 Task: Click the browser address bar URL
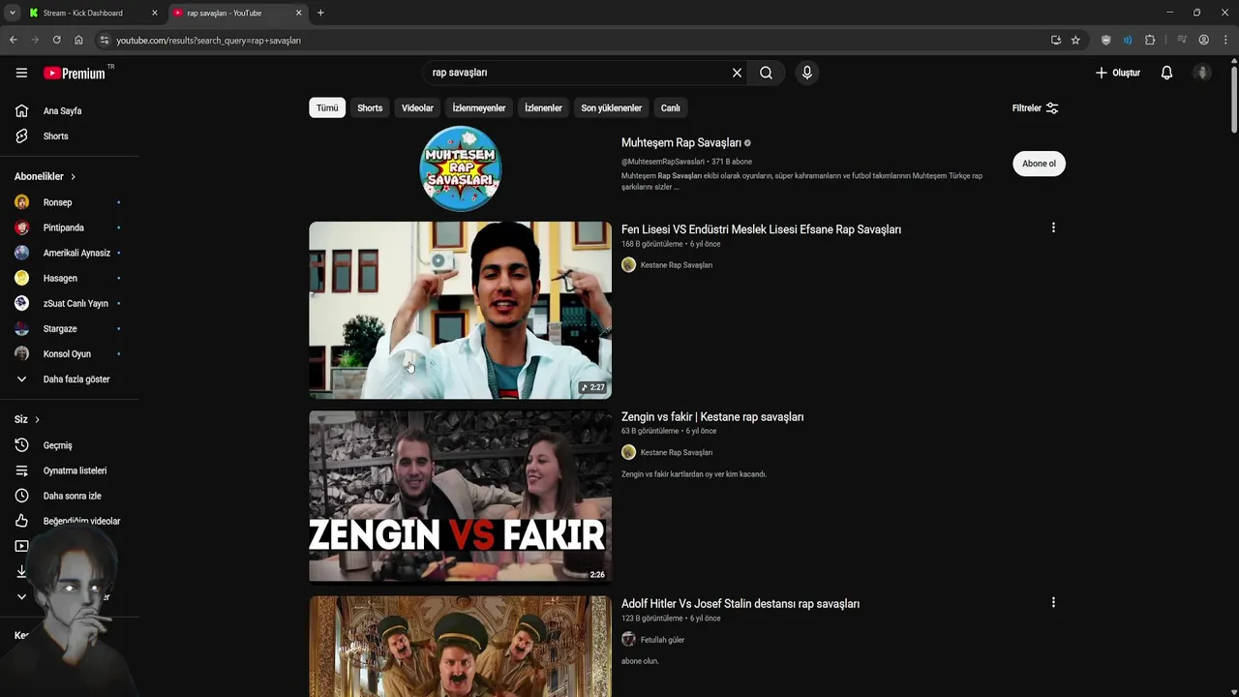[x=208, y=41]
